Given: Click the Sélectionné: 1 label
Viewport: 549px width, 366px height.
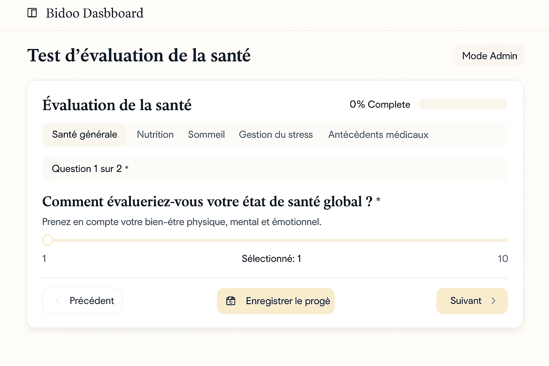Looking at the screenshot, I should pyautogui.click(x=271, y=258).
